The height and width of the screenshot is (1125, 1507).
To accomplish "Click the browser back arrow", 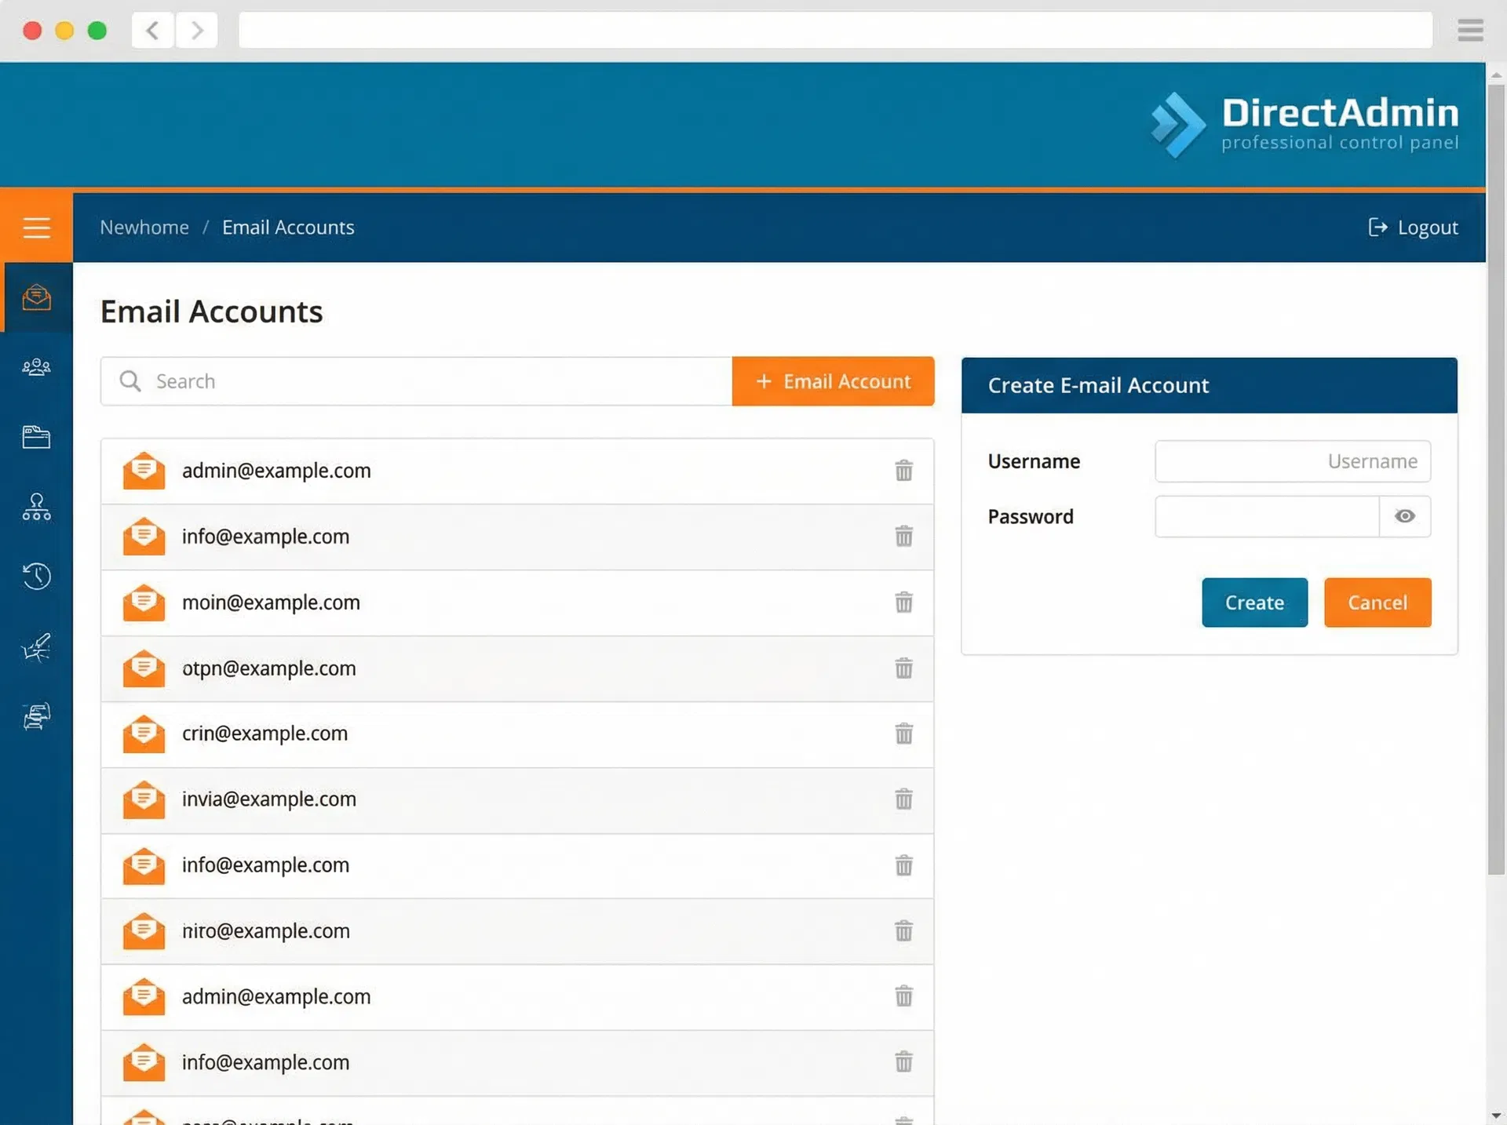I will (152, 31).
